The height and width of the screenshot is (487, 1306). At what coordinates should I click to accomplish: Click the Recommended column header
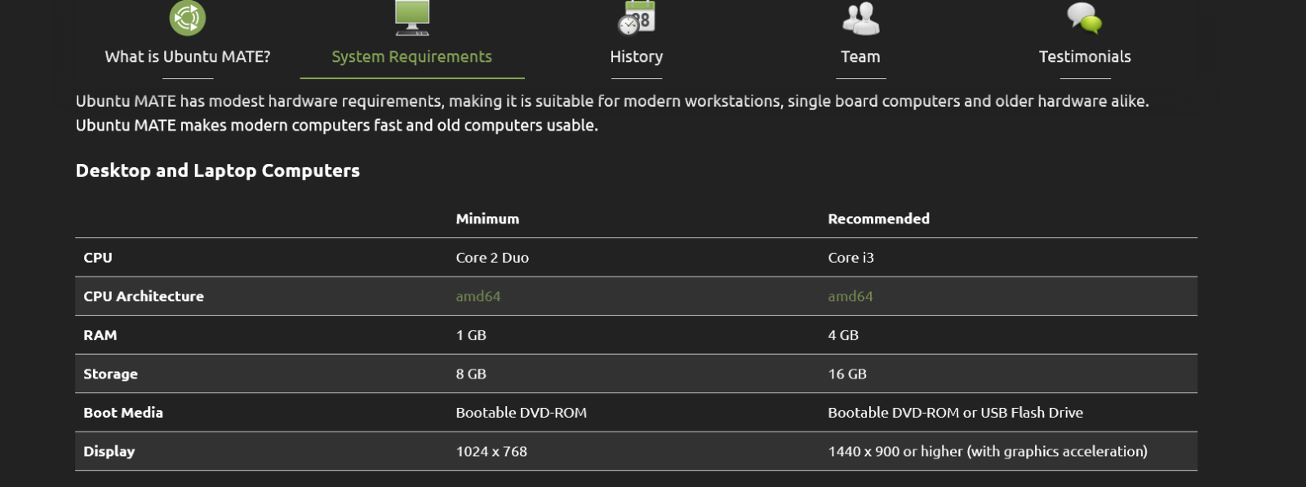pyautogui.click(x=878, y=219)
